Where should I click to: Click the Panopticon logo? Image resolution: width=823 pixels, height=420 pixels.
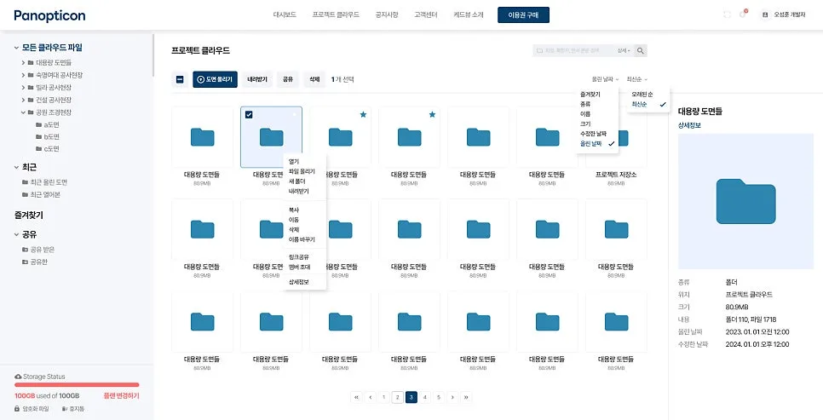[x=50, y=15]
